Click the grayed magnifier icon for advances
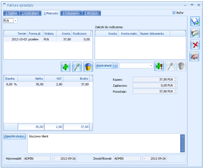 tap(170, 66)
